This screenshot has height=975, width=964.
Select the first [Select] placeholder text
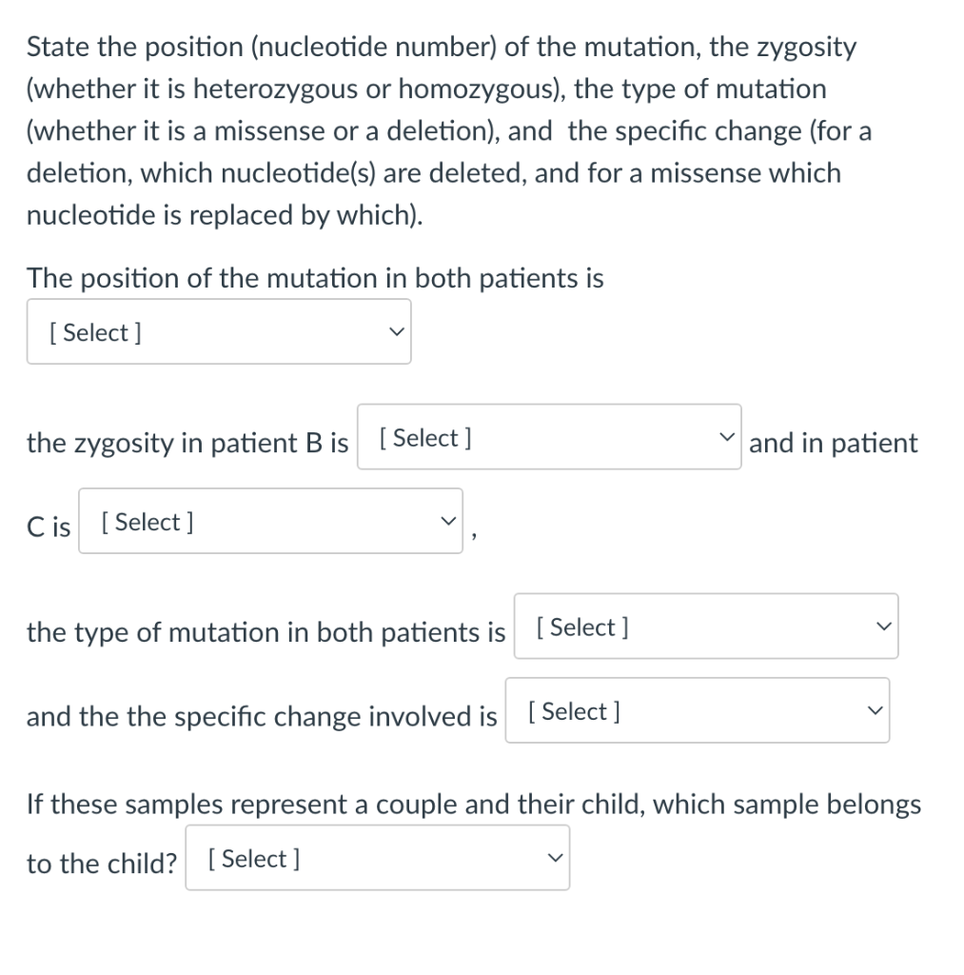(x=93, y=331)
